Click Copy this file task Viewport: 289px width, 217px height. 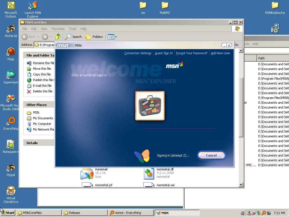39,74
